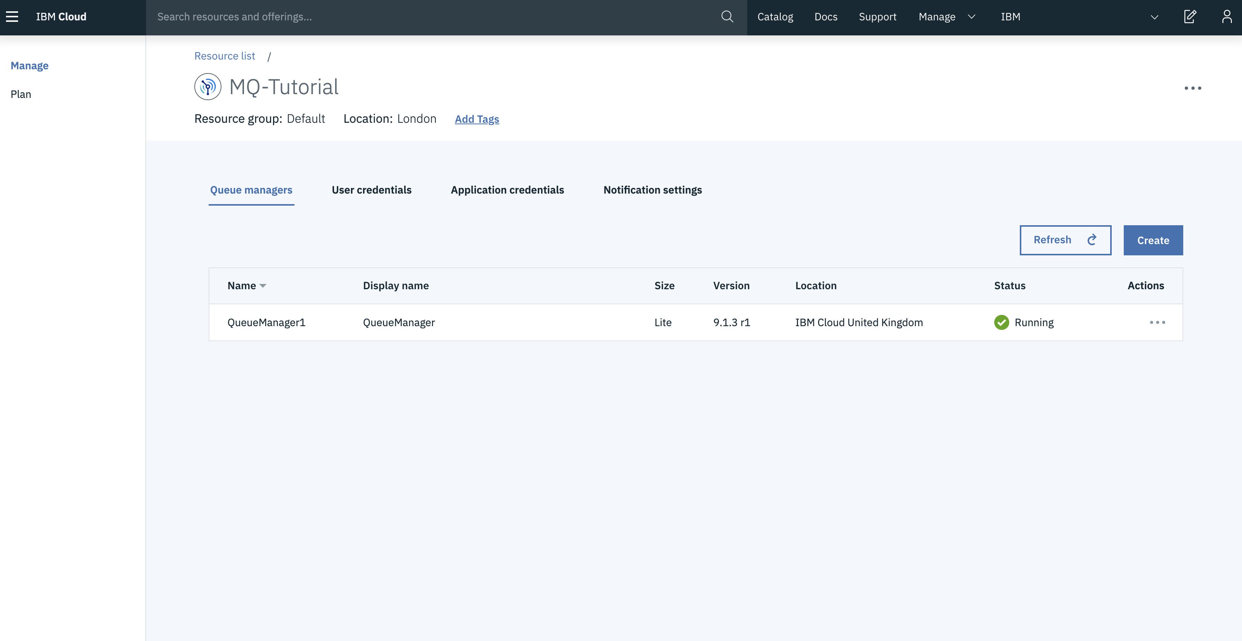Select Manage in the left sidebar
This screenshot has height=641, width=1242.
pos(29,66)
